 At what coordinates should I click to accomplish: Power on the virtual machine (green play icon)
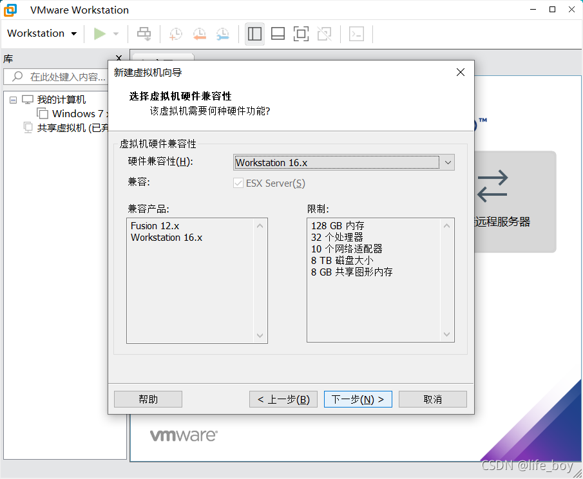(x=99, y=34)
